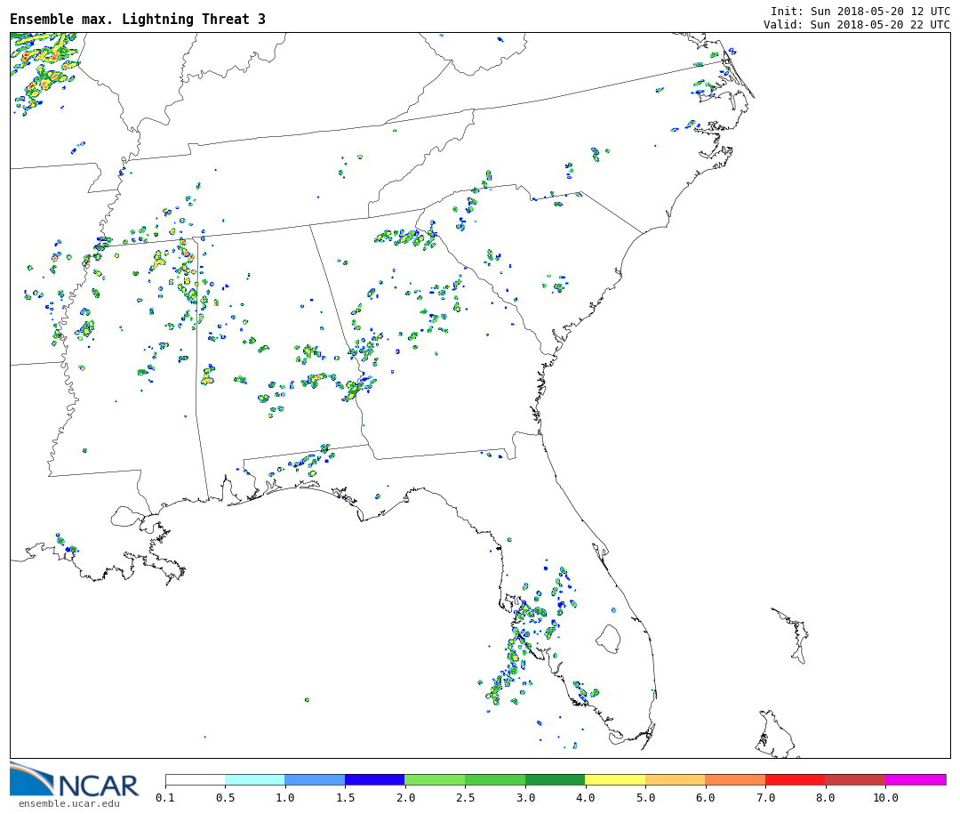Pick the dark red 8.0–10.0 swatch

pyautogui.click(x=854, y=780)
